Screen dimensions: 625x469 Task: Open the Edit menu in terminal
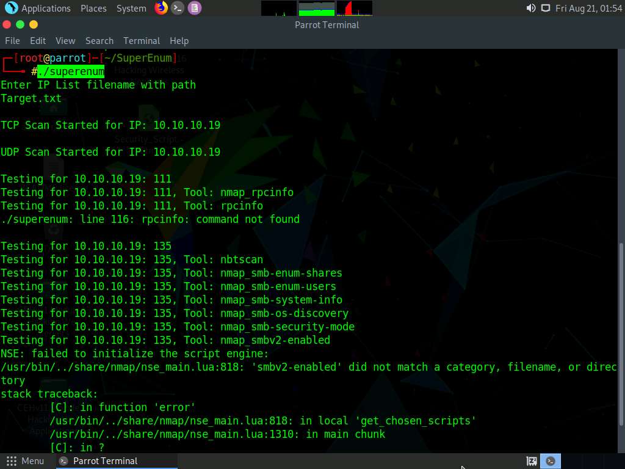[38, 41]
